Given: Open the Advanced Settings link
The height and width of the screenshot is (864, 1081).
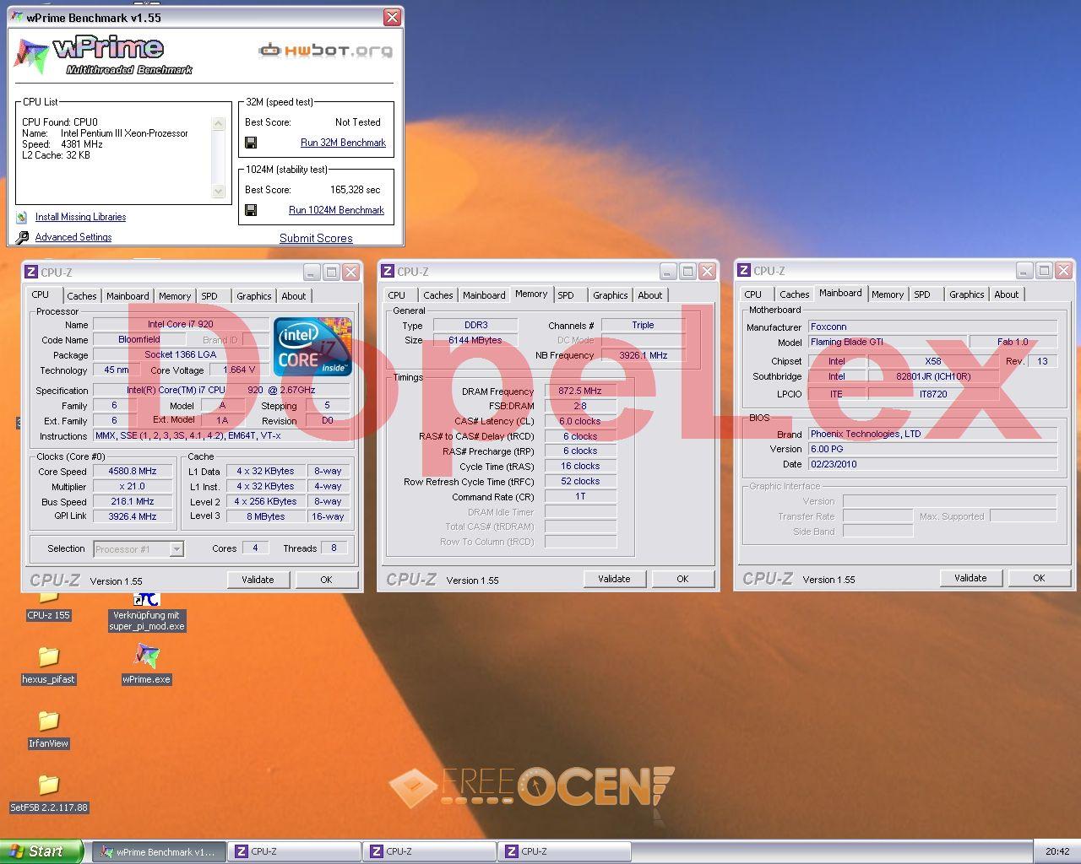Looking at the screenshot, I should [x=73, y=237].
